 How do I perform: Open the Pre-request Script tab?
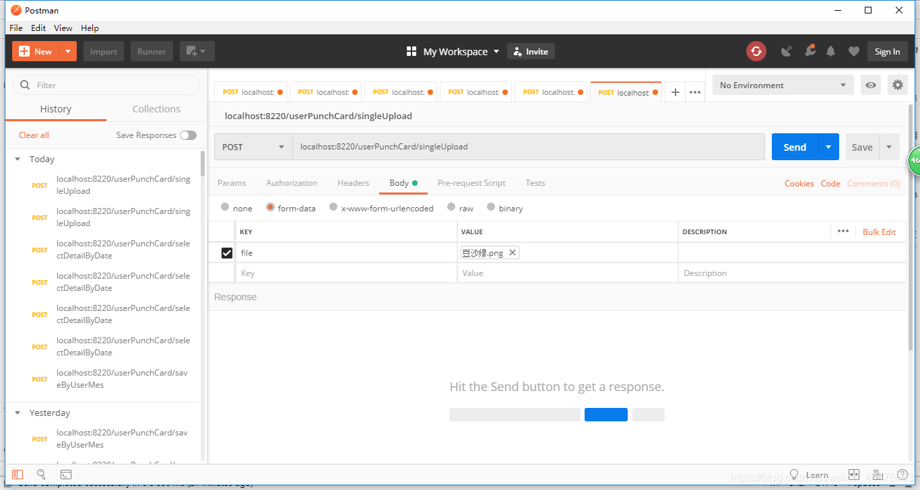click(x=471, y=182)
